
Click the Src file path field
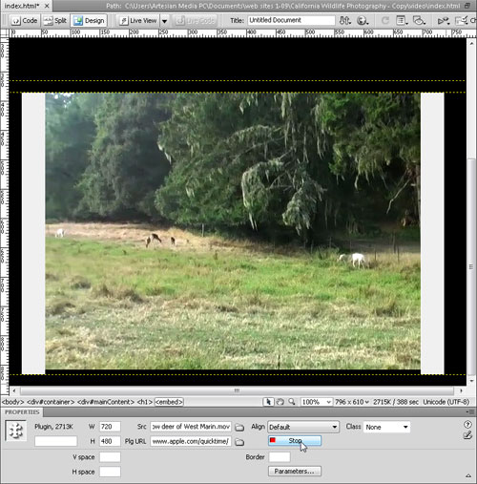(x=191, y=427)
